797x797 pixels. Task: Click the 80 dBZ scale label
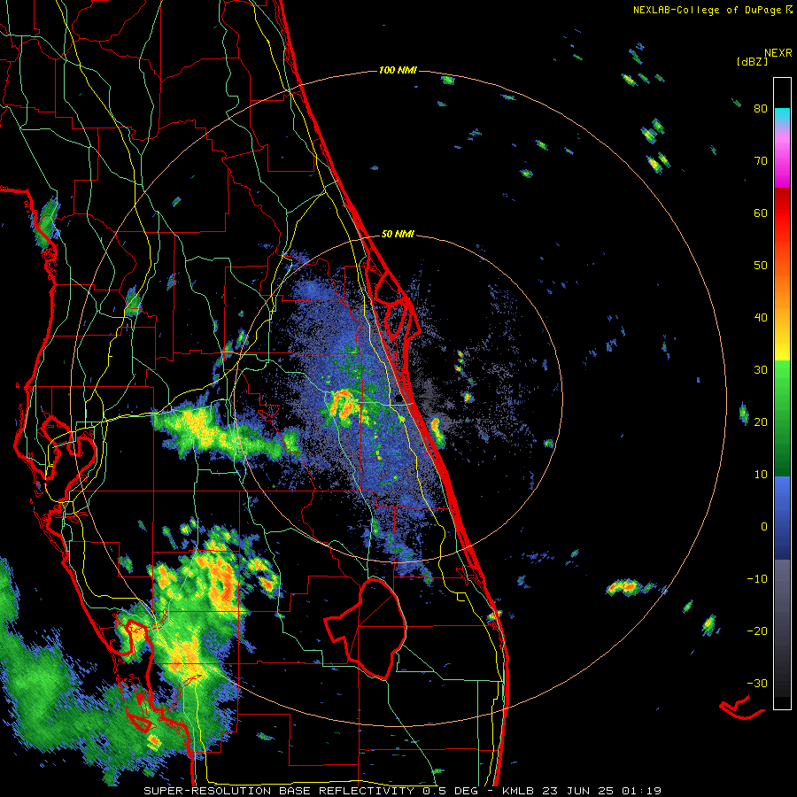tap(761, 109)
